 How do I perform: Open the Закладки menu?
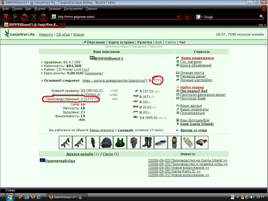(54, 9)
